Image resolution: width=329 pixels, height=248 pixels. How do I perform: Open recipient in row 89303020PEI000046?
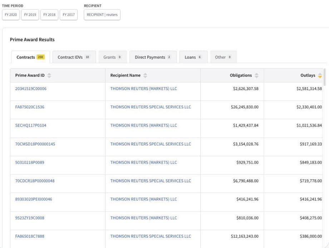144,199
